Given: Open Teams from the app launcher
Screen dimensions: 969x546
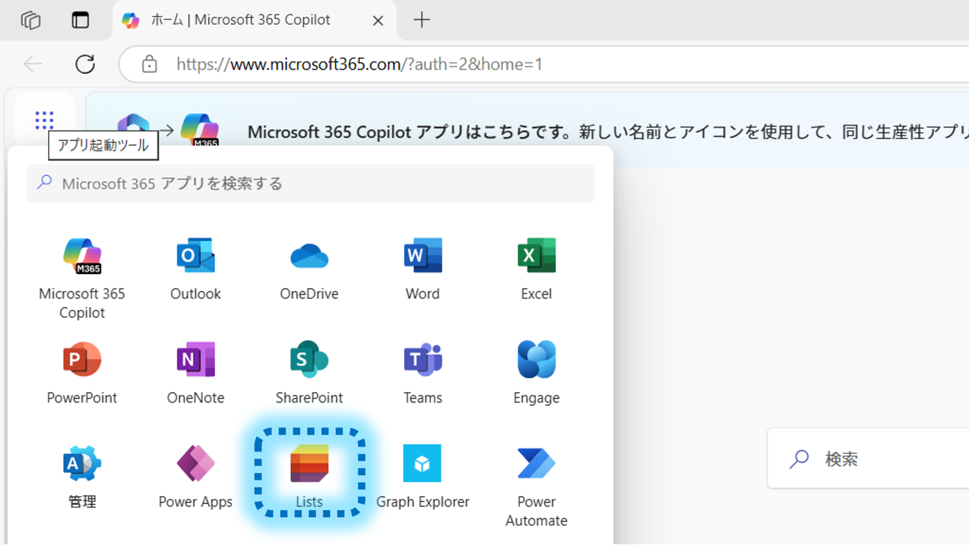Looking at the screenshot, I should point(422,373).
